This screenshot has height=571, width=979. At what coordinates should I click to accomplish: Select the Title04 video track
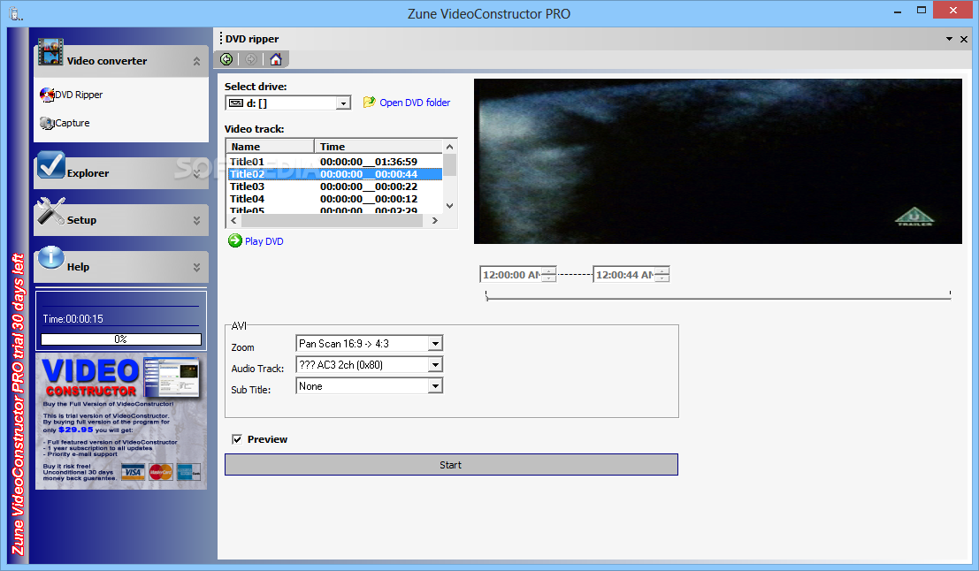pyautogui.click(x=334, y=199)
